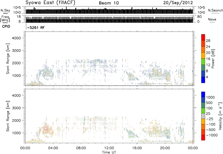This screenshot has height=154, width=223.
Task: Click the red bottom segment of Velocity colorbar
Action: [x=203, y=138]
